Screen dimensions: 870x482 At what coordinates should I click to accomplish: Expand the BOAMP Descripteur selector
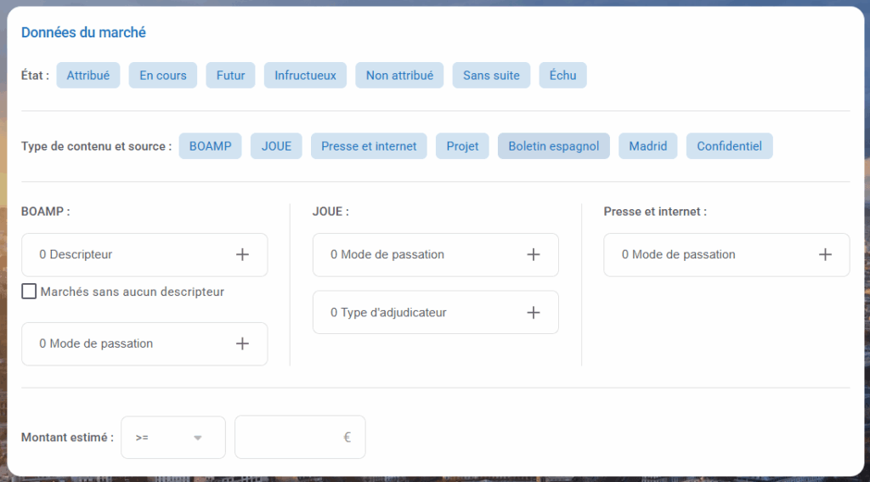click(144, 254)
